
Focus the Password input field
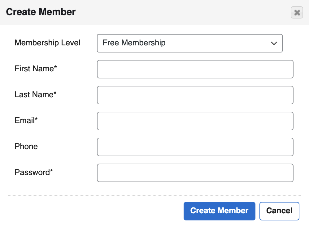[x=195, y=173]
